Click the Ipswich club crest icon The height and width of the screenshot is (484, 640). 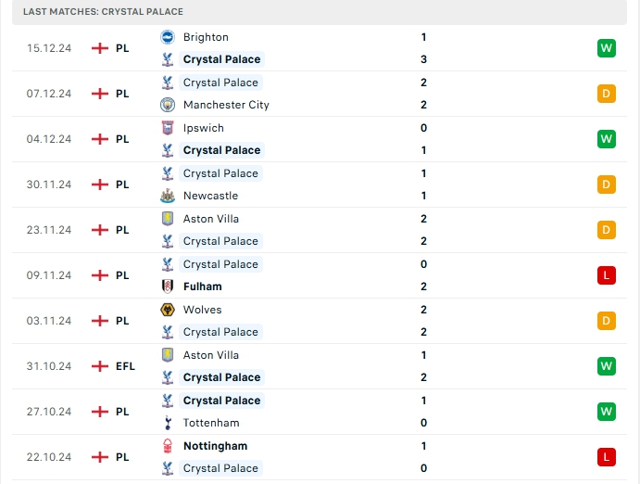pos(168,128)
